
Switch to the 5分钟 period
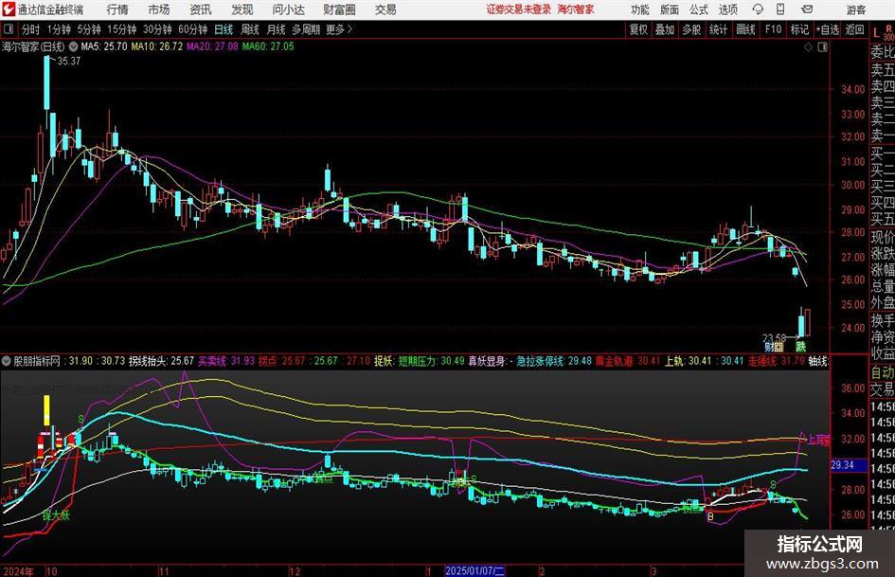coord(89,29)
